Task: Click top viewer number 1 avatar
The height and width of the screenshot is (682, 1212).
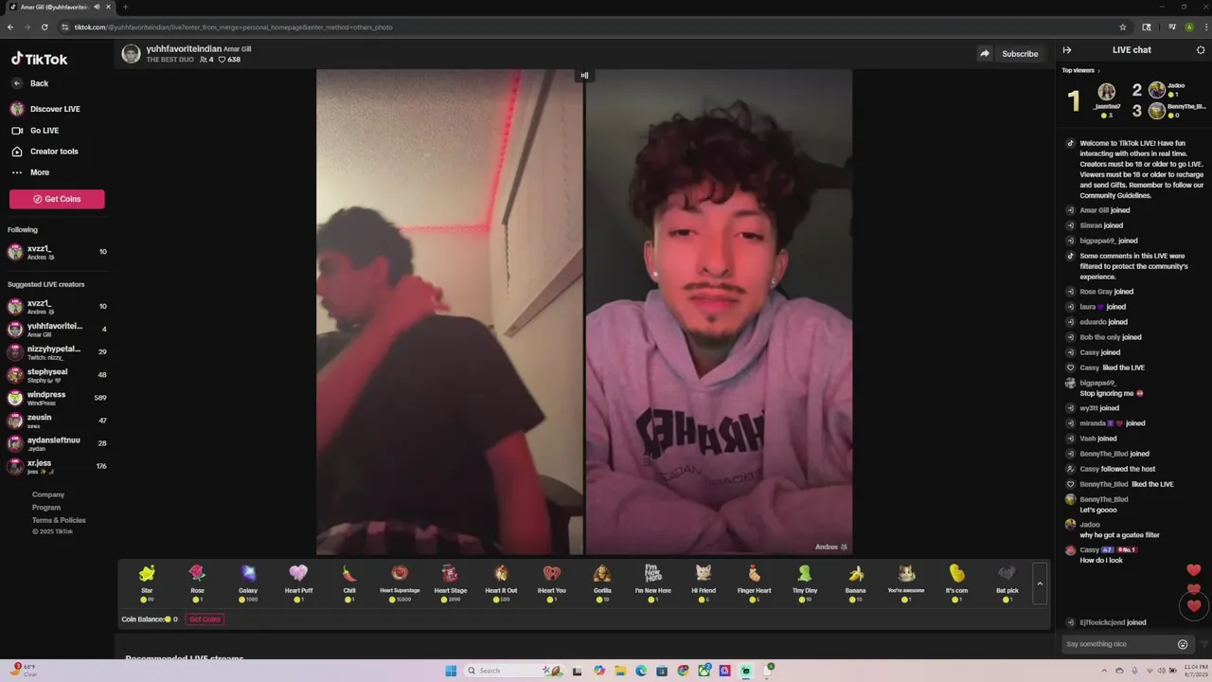Action: coord(1106,92)
